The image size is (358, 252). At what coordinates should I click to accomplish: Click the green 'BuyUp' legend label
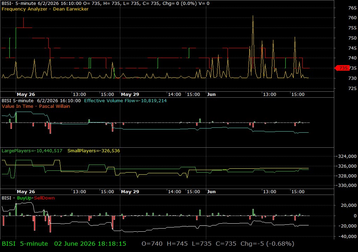click(x=24, y=198)
